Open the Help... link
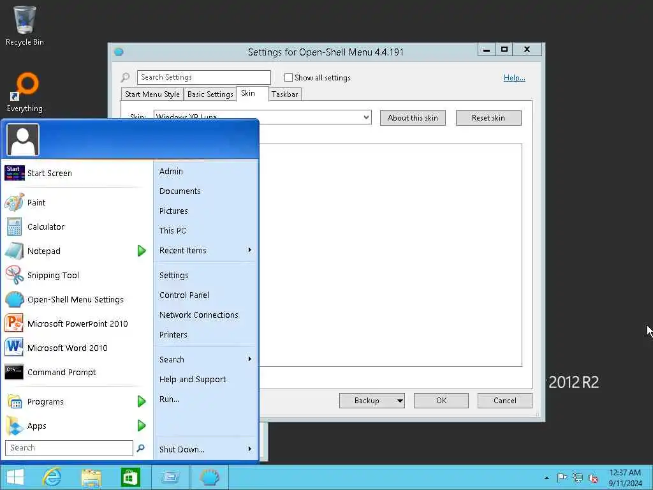This screenshot has width=653, height=490. 515,77
